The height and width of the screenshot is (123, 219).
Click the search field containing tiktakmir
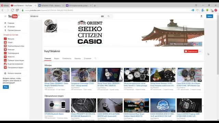(65, 16)
